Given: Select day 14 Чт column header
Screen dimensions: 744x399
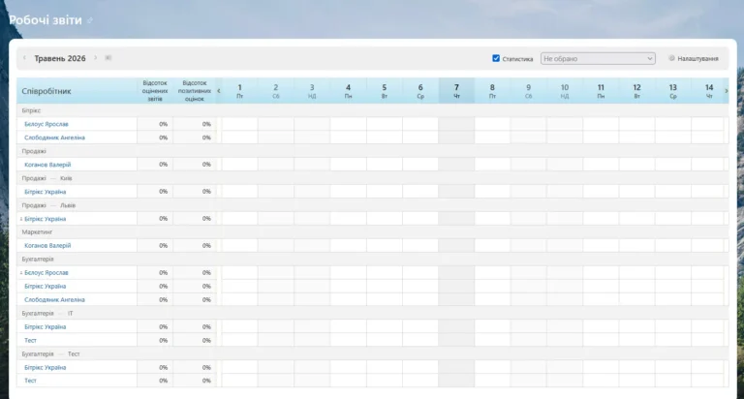Looking at the screenshot, I should [x=709, y=91].
